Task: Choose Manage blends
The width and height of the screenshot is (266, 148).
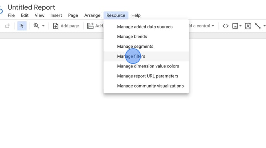Action: click(146, 37)
